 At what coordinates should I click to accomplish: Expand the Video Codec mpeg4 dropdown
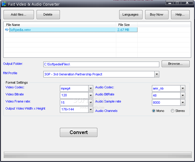click(x=91, y=88)
